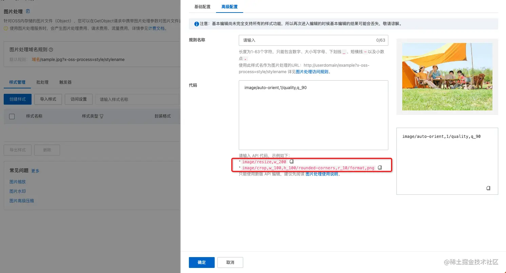This screenshot has height=273, width=506.
Task: Switch to the 基础配置 tab
Action: coord(202,7)
